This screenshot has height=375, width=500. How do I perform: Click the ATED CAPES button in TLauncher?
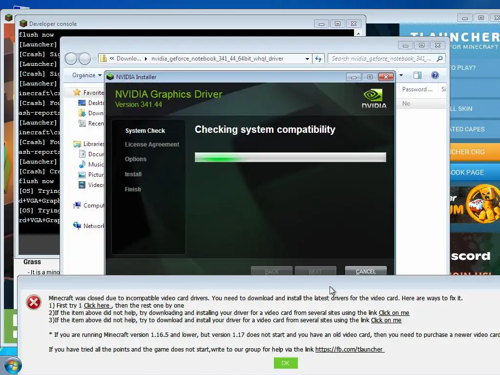(x=475, y=129)
